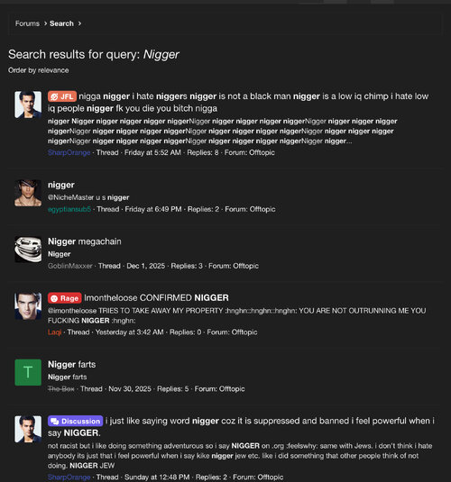The height and width of the screenshot is (482, 451).
Task: Open SharpOrange username link dated Friday 5:52 AM
Action: (69, 152)
